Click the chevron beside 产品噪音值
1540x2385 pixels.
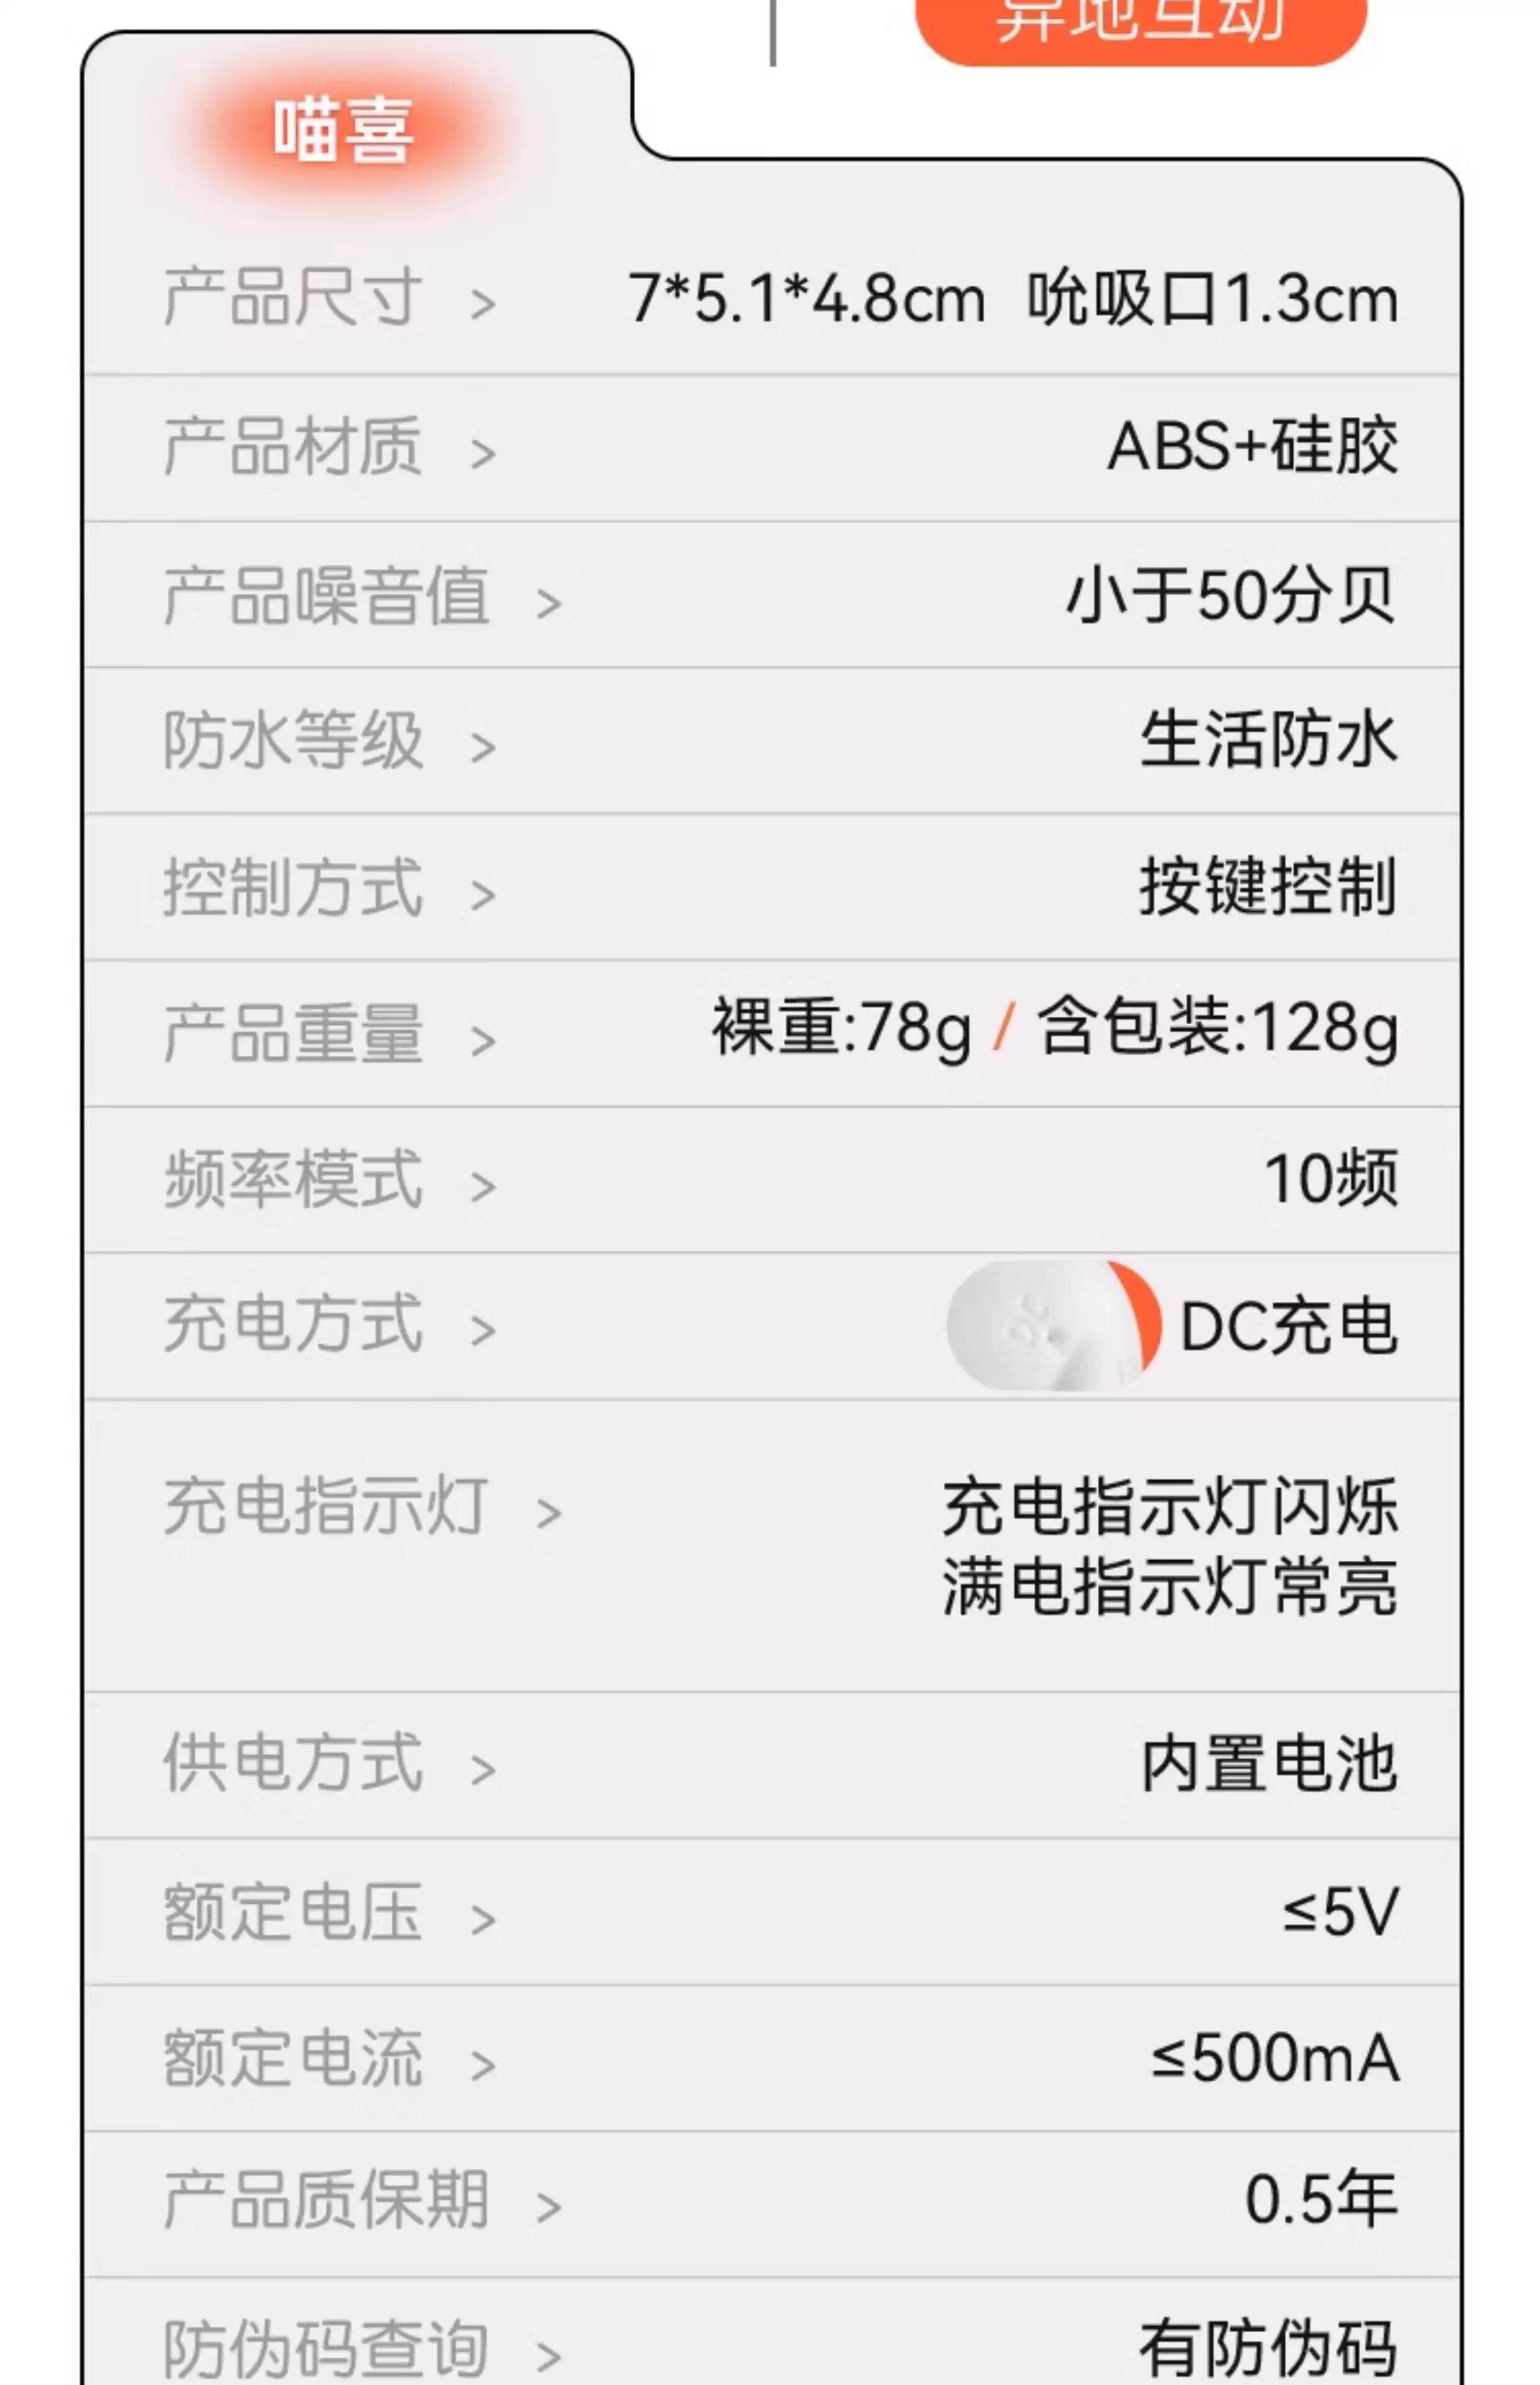[548, 603]
